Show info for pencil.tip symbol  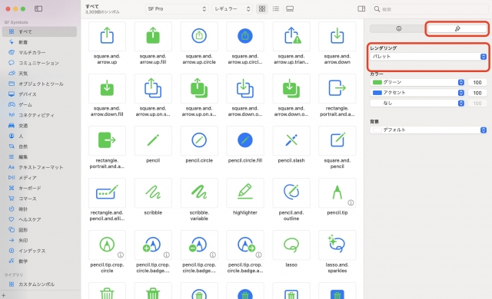pos(351,202)
